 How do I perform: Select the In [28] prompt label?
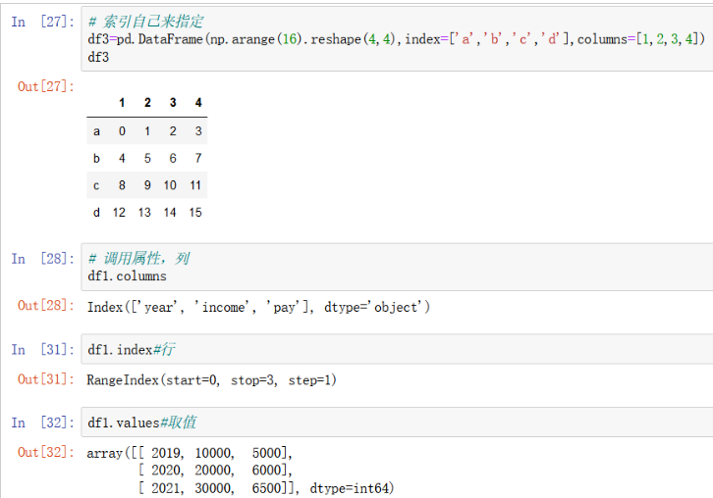point(43,258)
